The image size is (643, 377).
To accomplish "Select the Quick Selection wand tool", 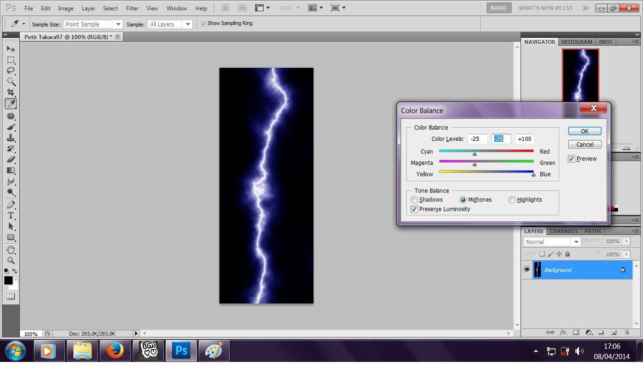I will (x=11, y=81).
